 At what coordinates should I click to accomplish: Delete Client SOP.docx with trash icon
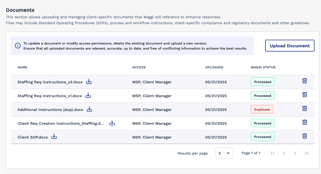(x=305, y=136)
